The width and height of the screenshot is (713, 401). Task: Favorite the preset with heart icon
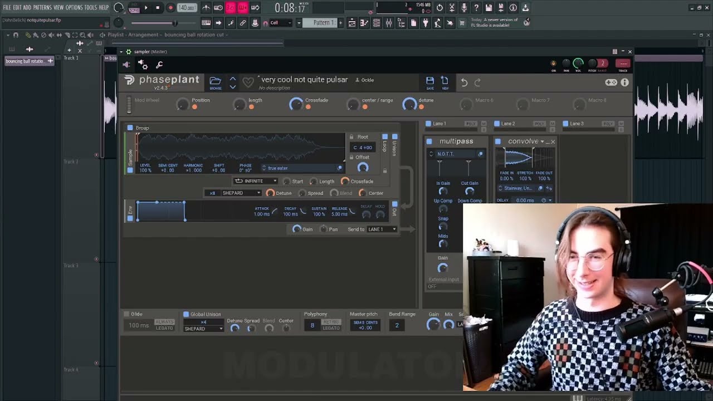click(248, 82)
